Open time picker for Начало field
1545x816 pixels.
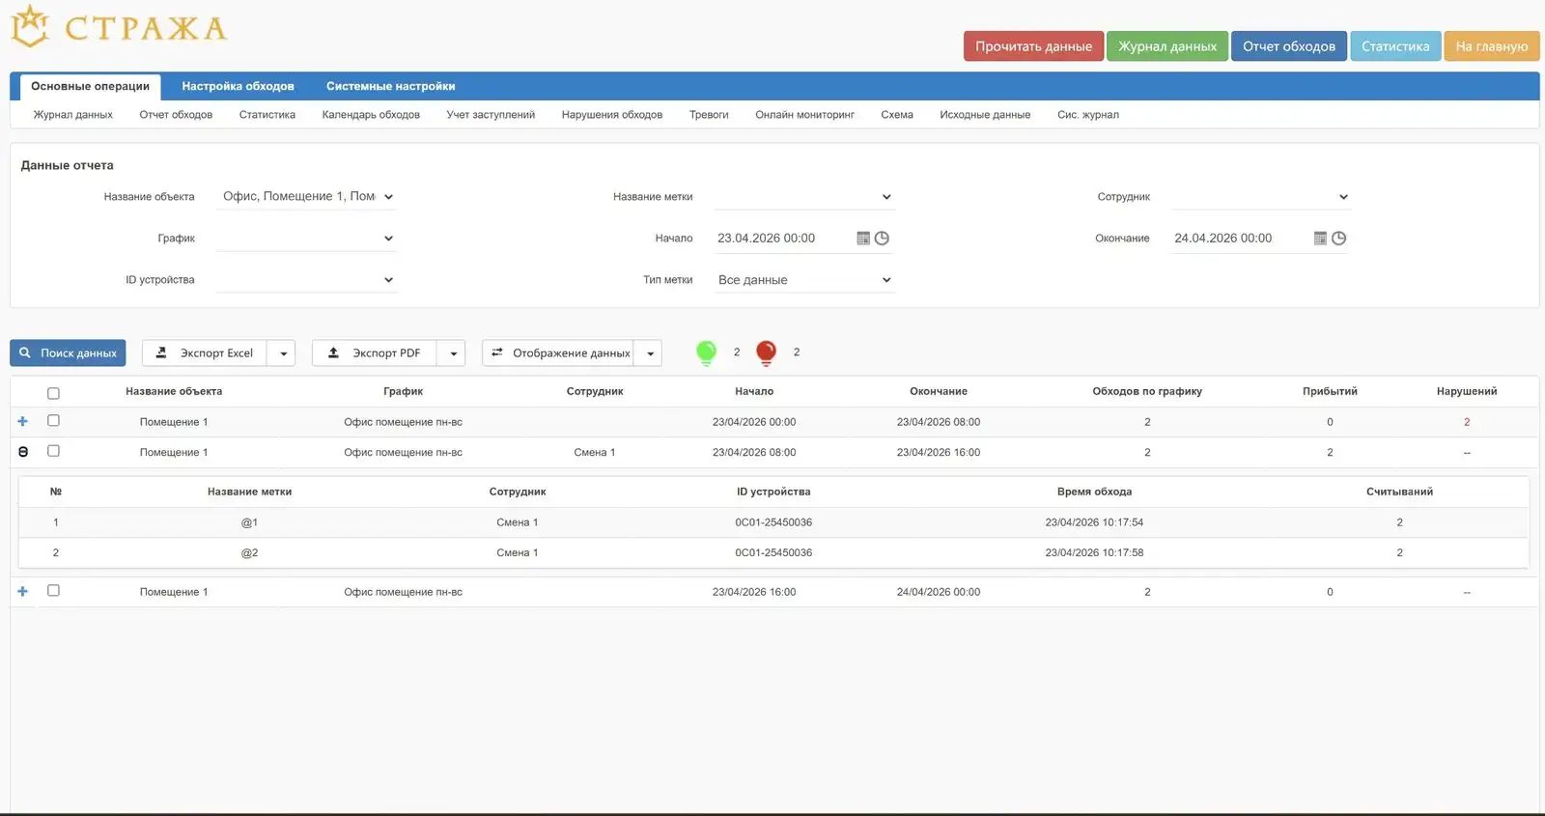point(882,239)
